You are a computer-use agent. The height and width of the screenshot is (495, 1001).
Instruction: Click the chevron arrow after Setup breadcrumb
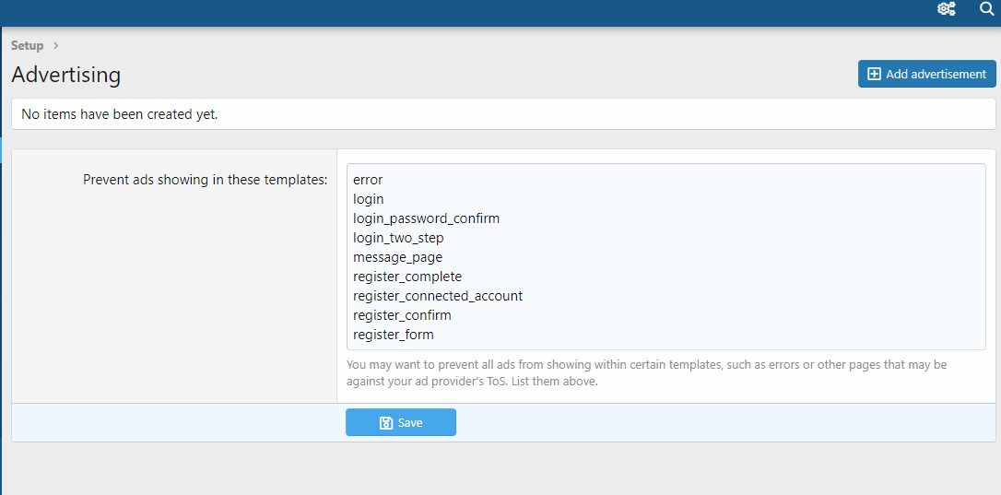click(x=56, y=45)
